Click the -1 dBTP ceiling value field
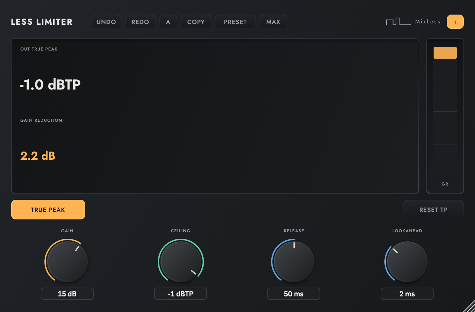The image size is (475, 312). click(180, 294)
